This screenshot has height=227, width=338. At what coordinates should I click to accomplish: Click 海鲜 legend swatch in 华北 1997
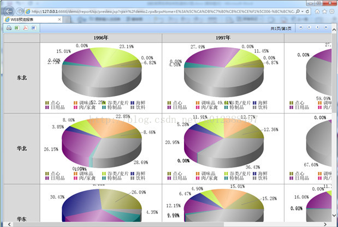254,174
